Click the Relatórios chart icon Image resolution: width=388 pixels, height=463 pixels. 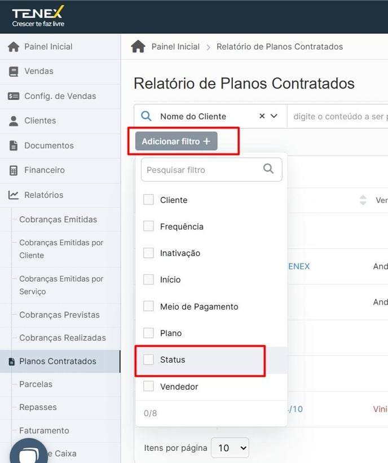(x=14, y=195)
